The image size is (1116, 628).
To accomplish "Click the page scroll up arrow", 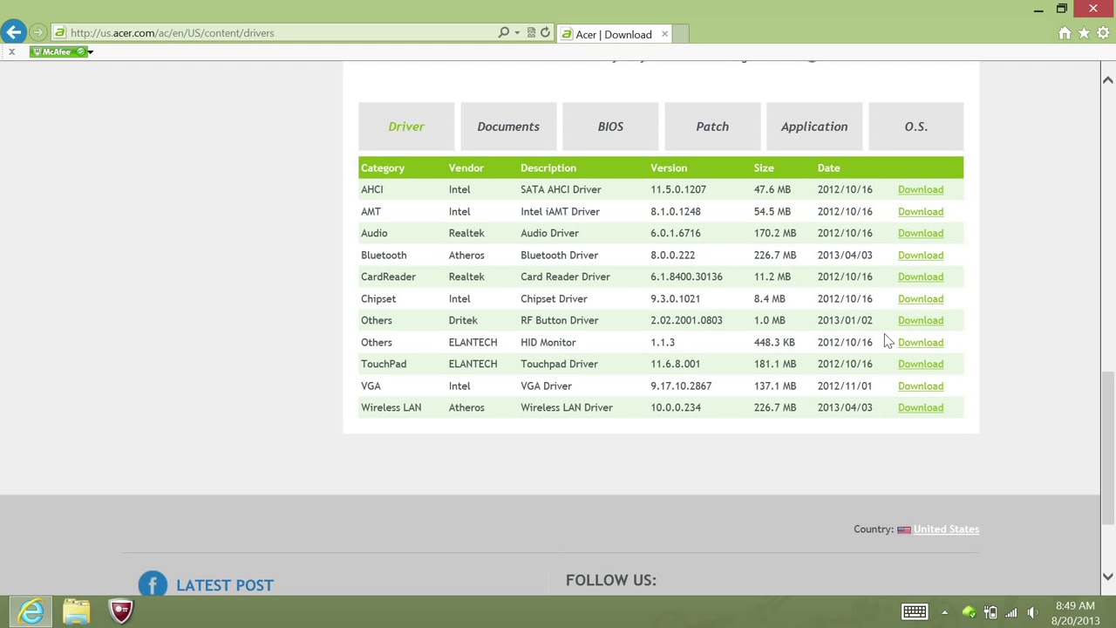I will 1107,80.
